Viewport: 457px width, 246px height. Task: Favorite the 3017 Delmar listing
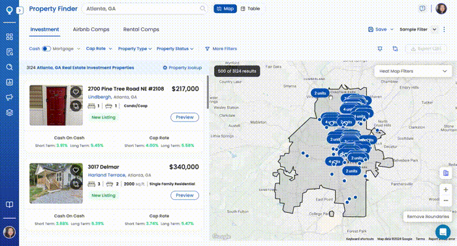click(76, 170)
